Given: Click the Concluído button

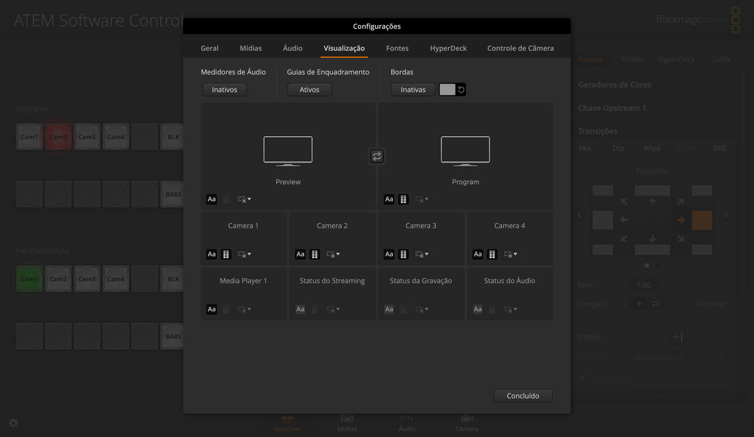Looking at the screenshot, I should [523, 396].
